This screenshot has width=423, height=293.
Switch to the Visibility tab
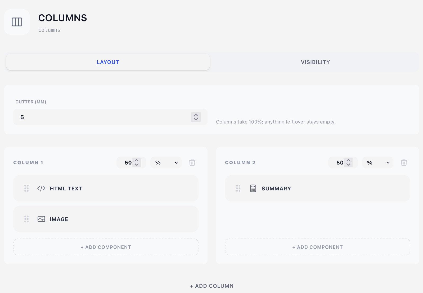point(315,62)
